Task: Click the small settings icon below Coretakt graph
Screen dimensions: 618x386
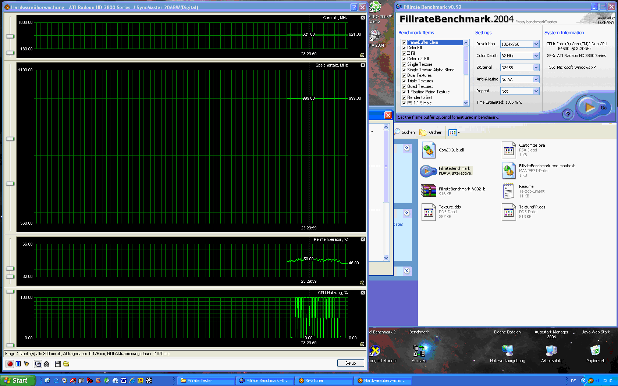Action: (x=362, y=55)
